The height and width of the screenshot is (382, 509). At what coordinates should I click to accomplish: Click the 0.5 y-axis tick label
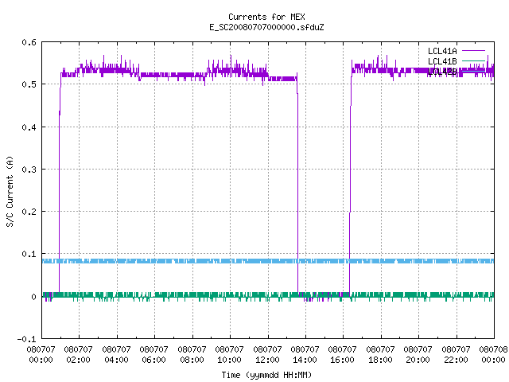[29, 84]
